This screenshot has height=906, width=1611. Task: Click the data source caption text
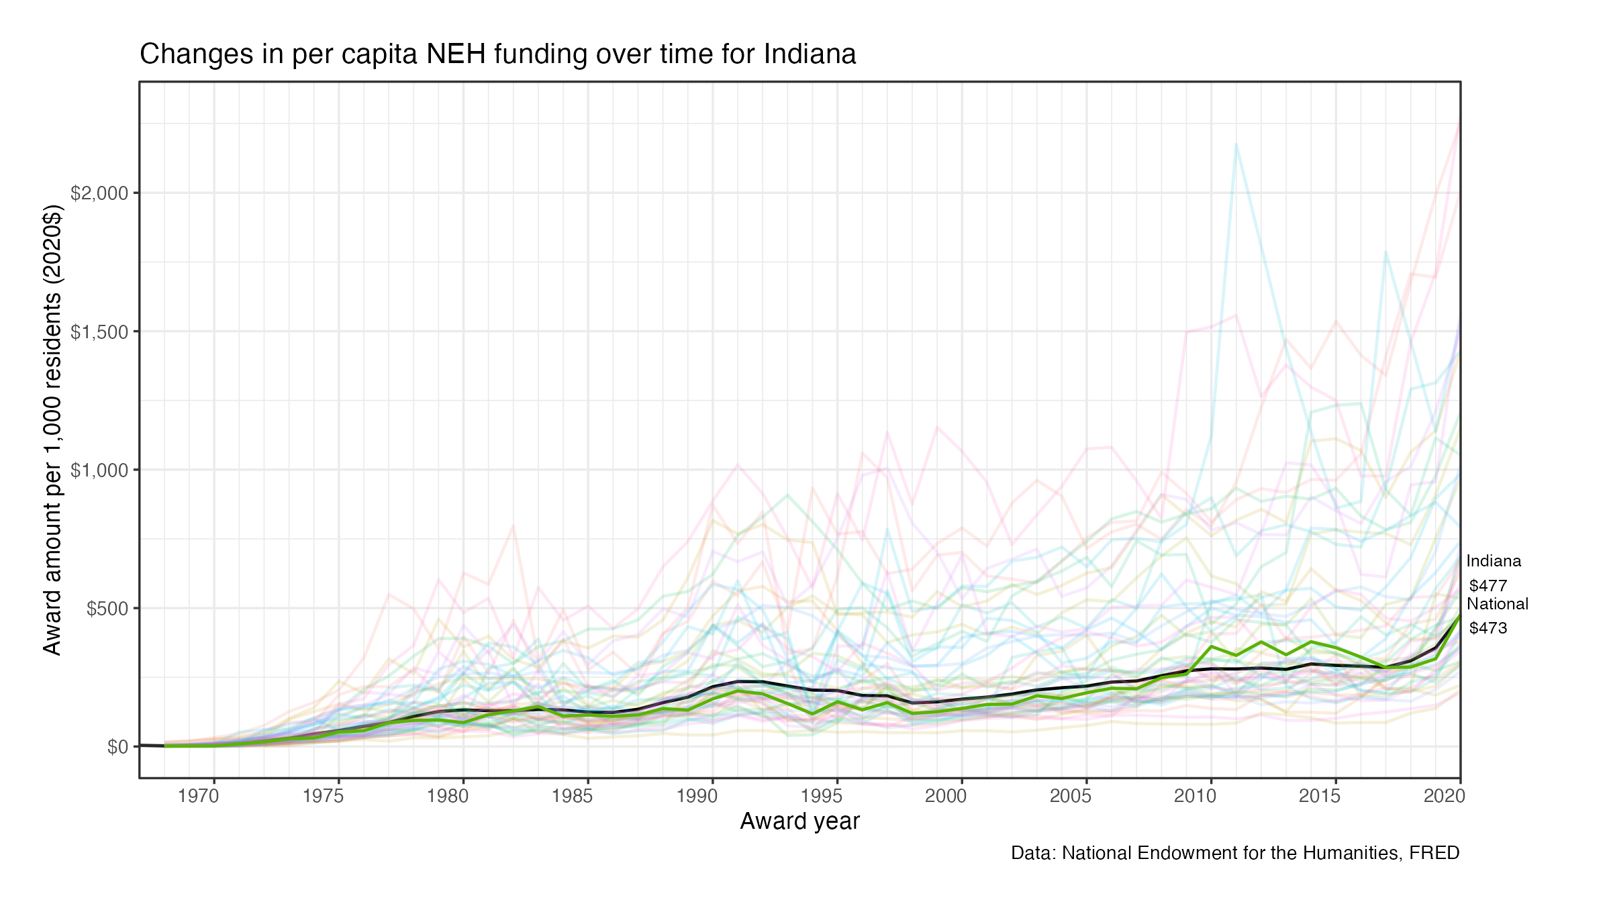click(1235, 853)
